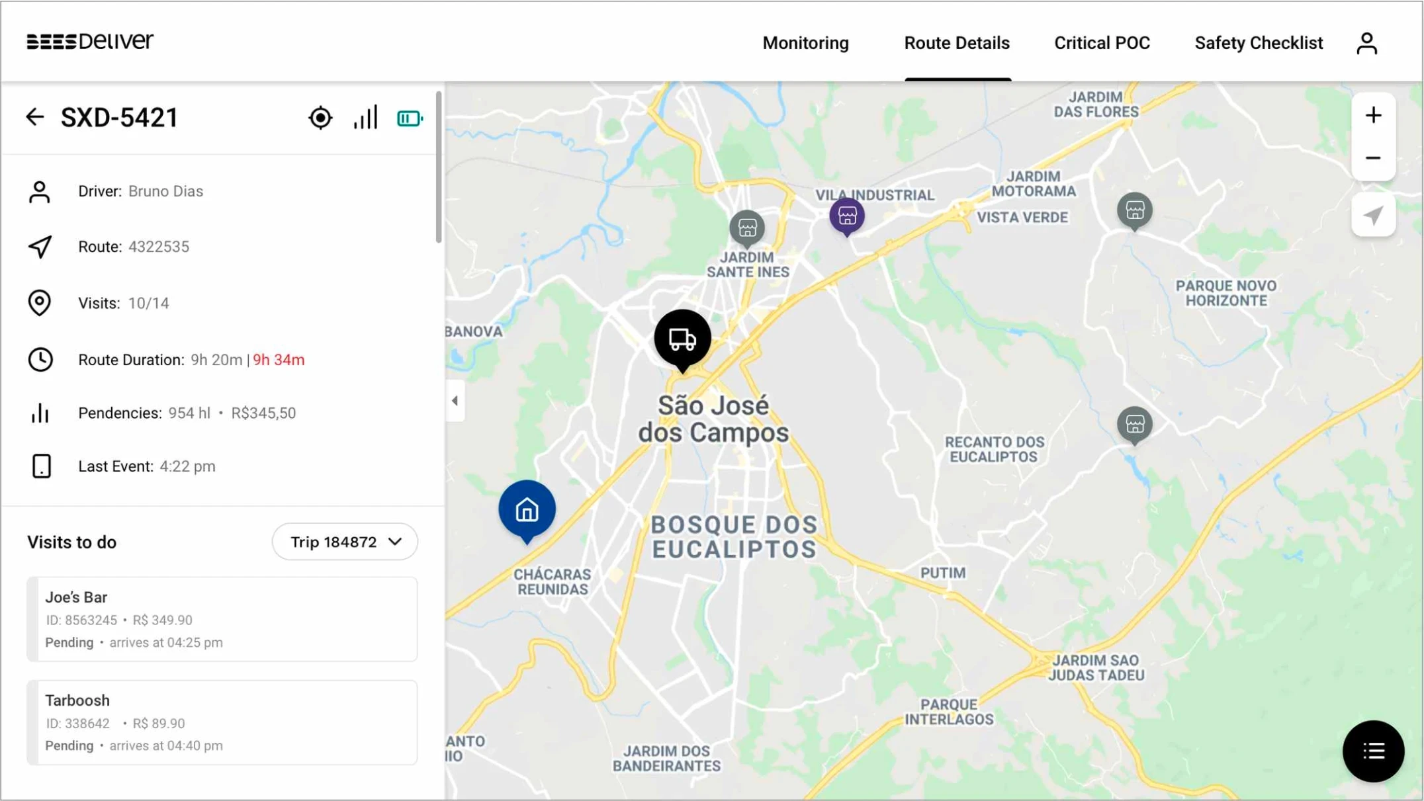Click the arrives at 04:25 pm text
Image resolution: width=1424 pixels, height=801 pixels.
tap(166, 643)
